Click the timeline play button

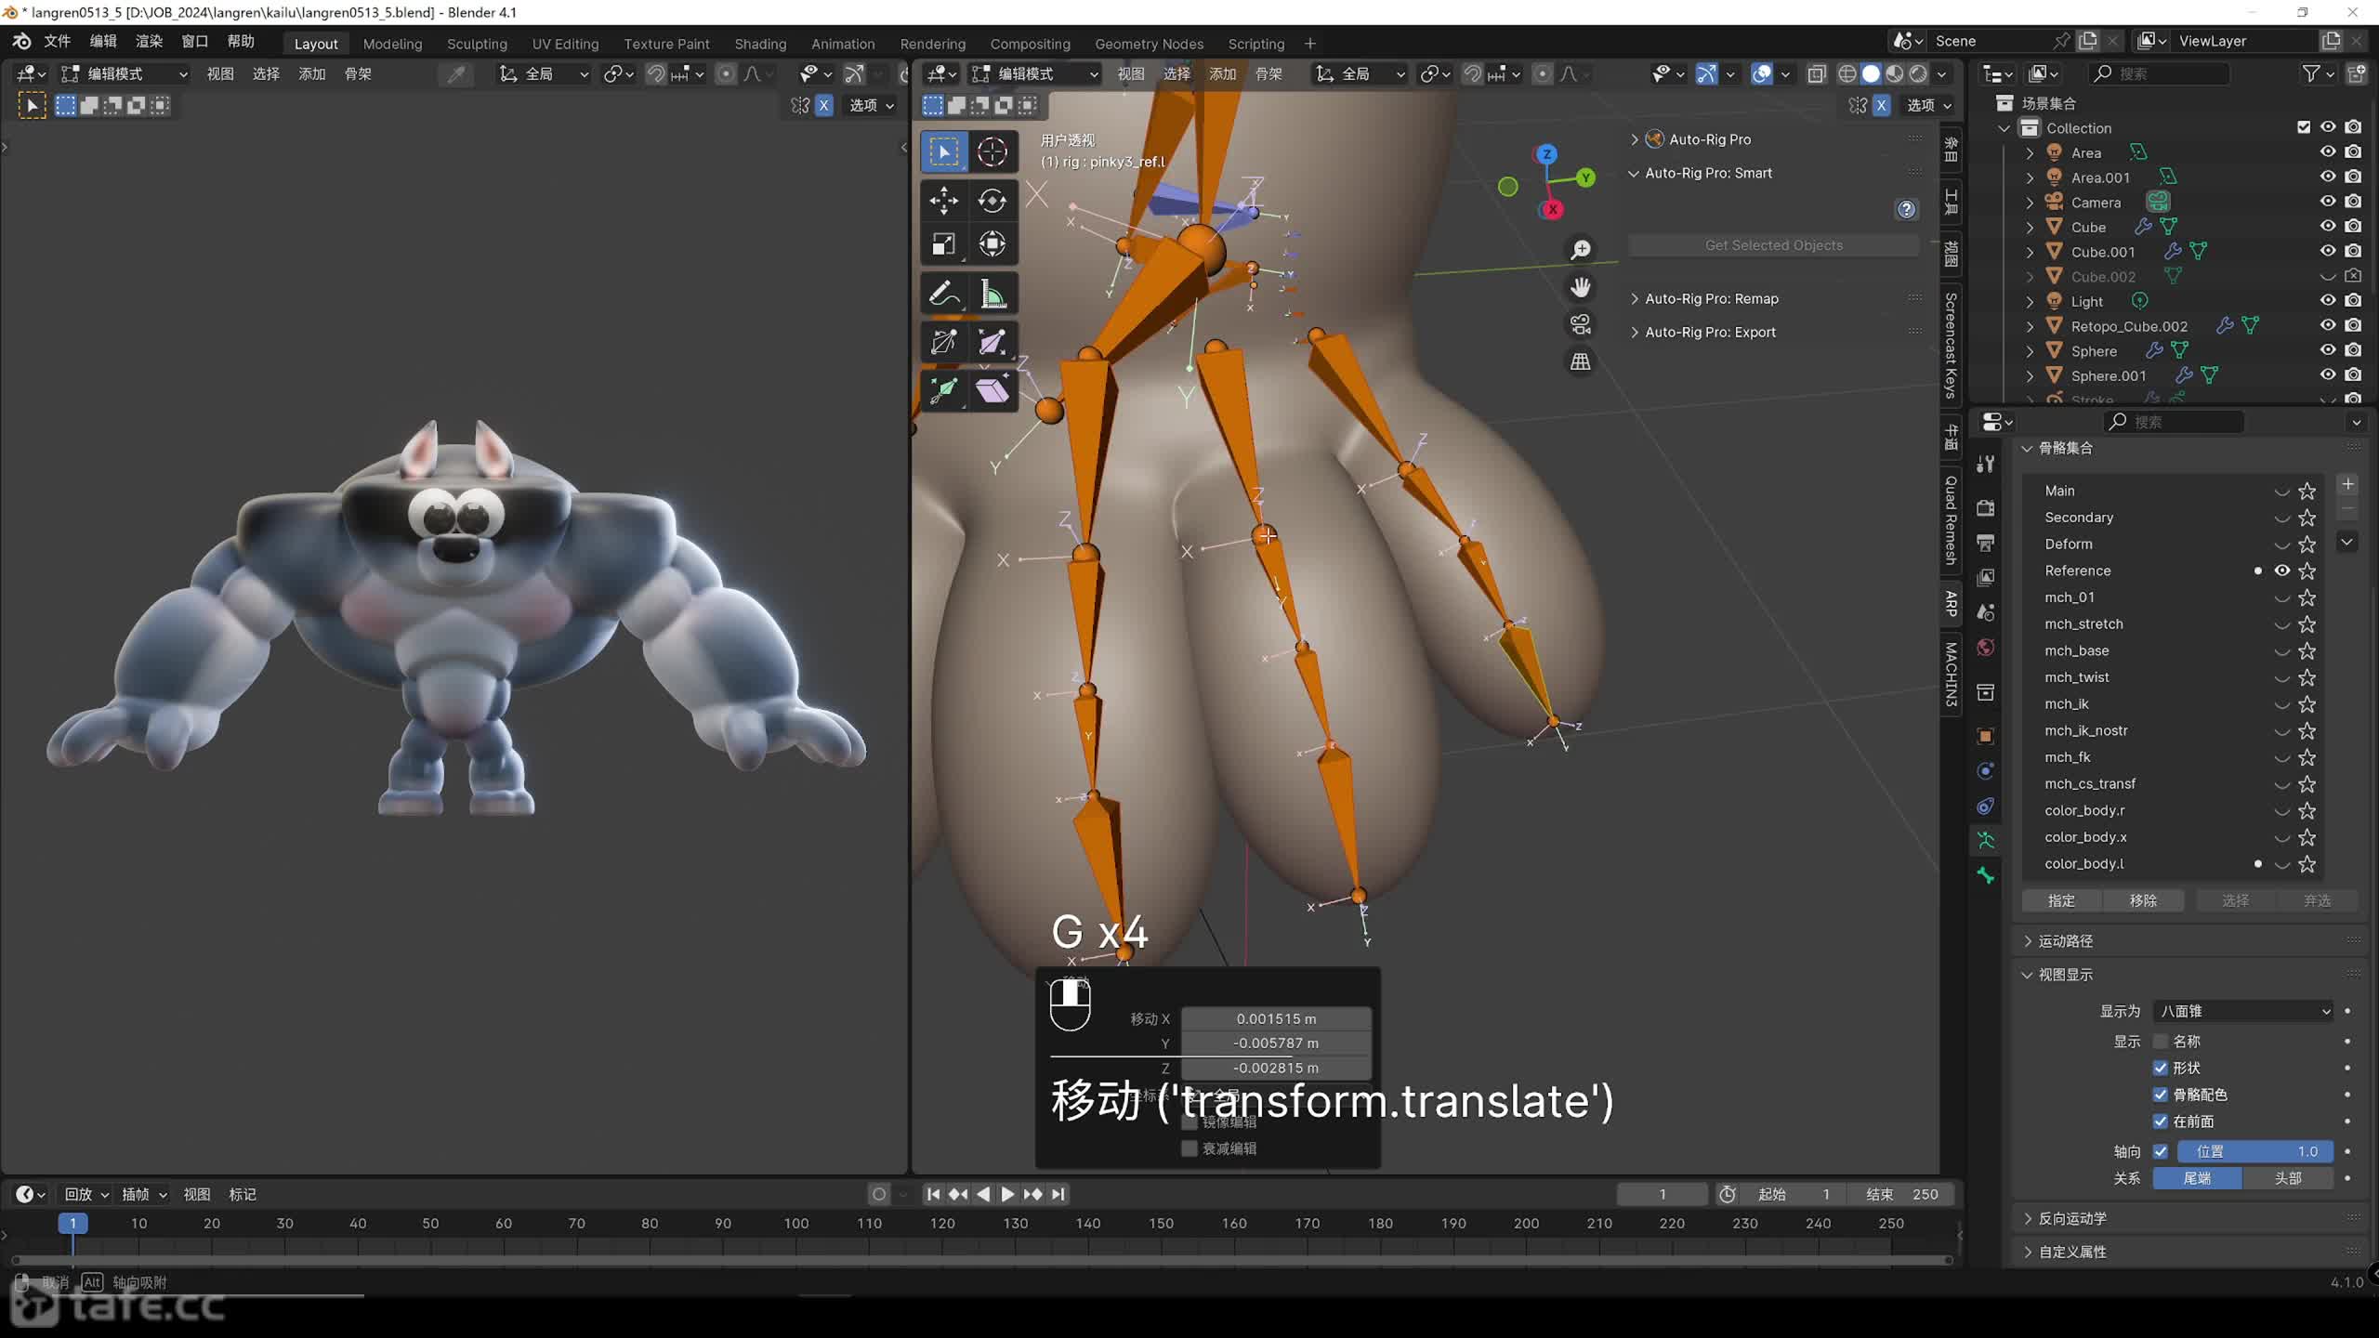(1007, 1194)
